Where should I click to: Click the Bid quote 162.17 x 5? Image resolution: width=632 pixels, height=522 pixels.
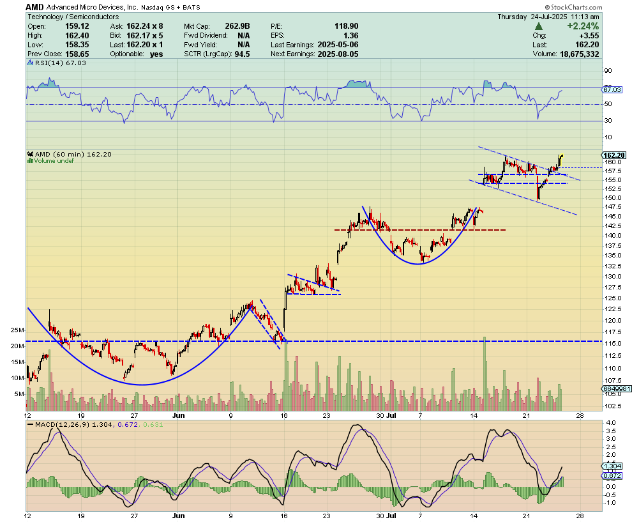[145, 36]
